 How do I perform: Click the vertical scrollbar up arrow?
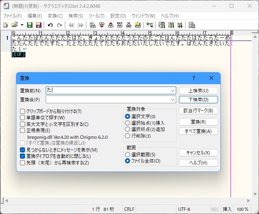(x=255, y=36)
